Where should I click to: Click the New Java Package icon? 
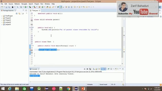pyautogui.click(x=39, y=7)
